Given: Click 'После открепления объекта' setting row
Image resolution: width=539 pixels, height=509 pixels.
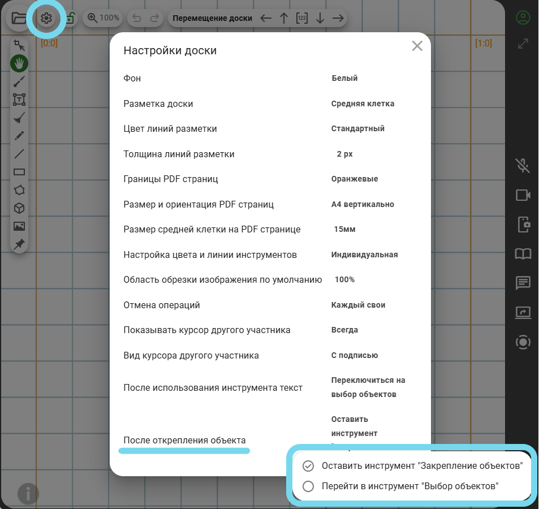Looking at the screenshot, I should pos(184,440).
